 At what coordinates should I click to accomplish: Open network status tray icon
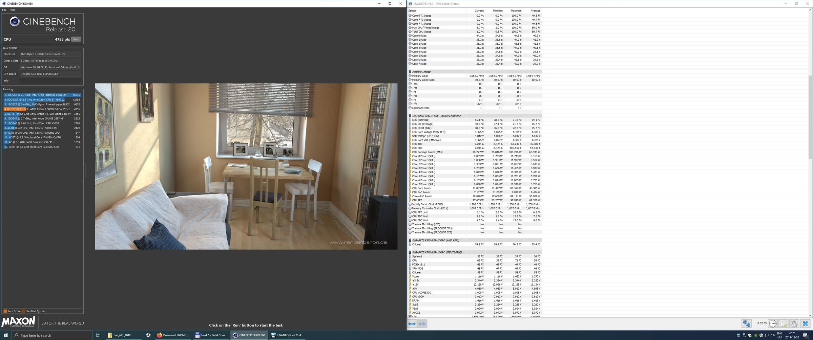pyautogui.click(x=767, y=335)
